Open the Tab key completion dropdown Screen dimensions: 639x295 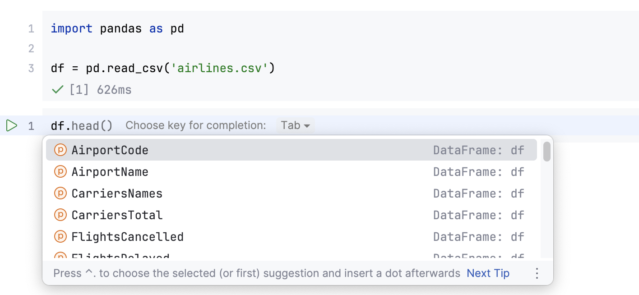(295, 125)
